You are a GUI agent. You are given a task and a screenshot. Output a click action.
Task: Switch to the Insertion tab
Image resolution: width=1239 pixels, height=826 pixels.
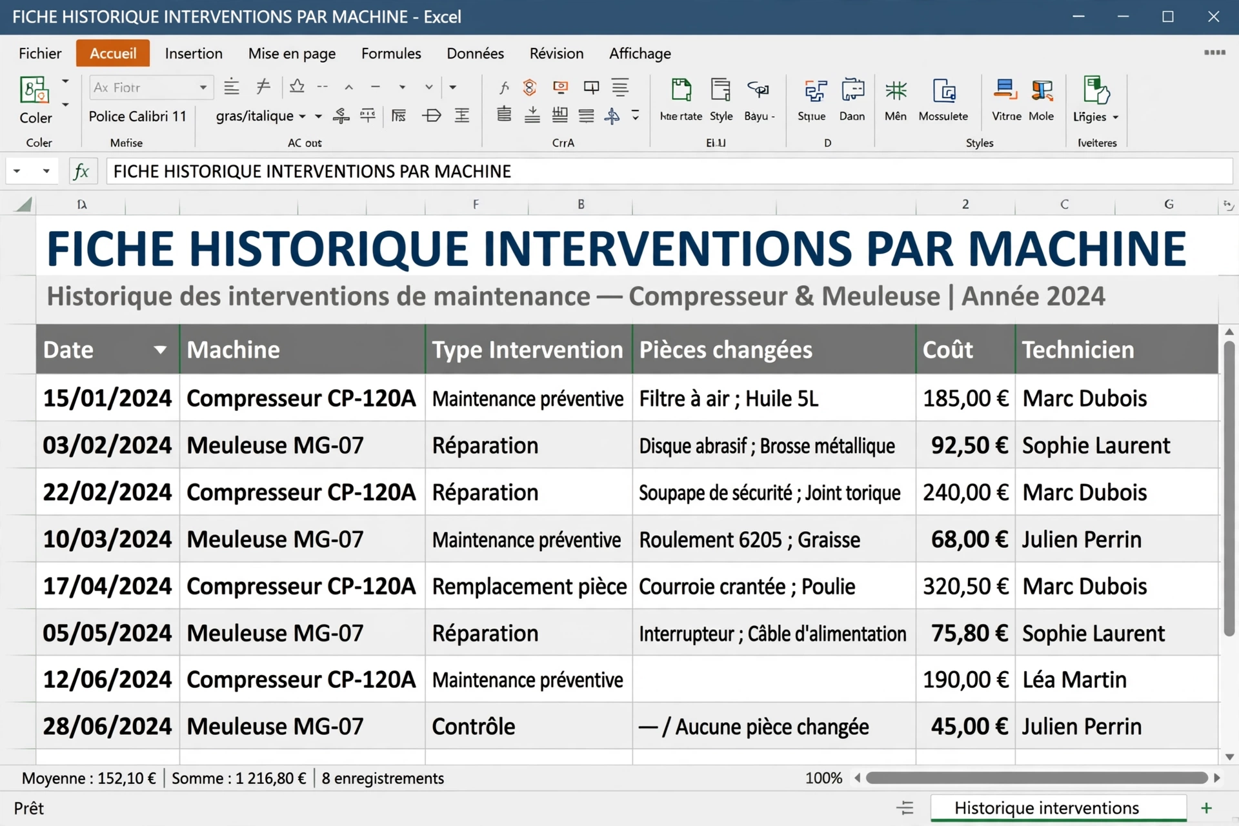point(194,54)
